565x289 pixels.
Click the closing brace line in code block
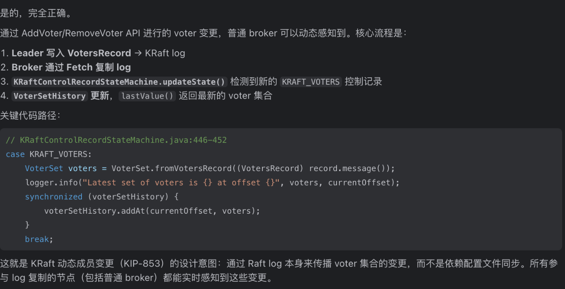27,225
